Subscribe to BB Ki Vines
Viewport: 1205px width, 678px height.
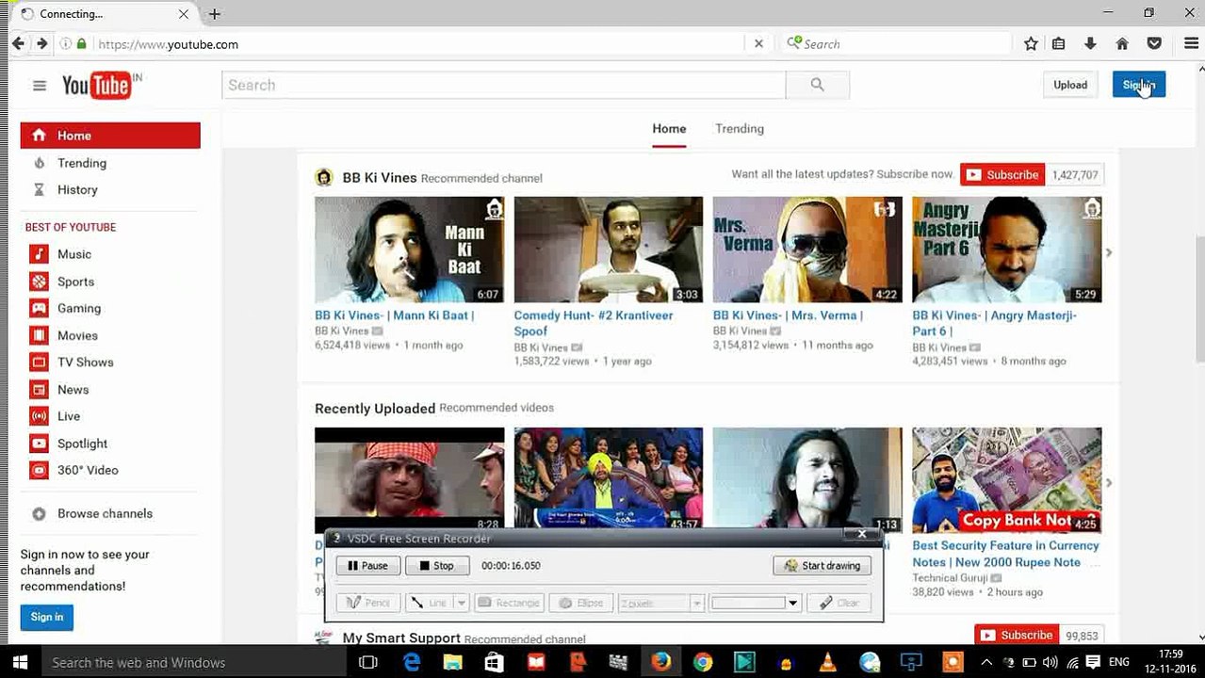[1002, 175]
